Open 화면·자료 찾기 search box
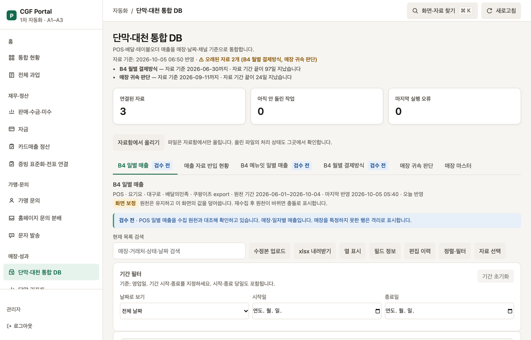 point(442,11)
